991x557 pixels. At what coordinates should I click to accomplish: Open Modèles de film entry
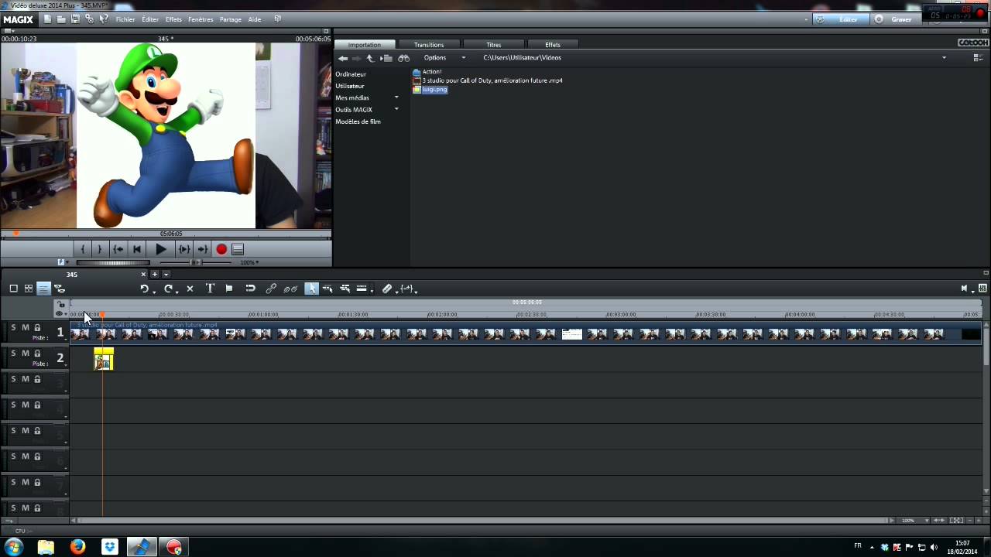tap(358, 121)
